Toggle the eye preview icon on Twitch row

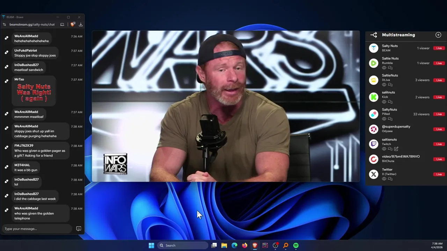point(384,149)
